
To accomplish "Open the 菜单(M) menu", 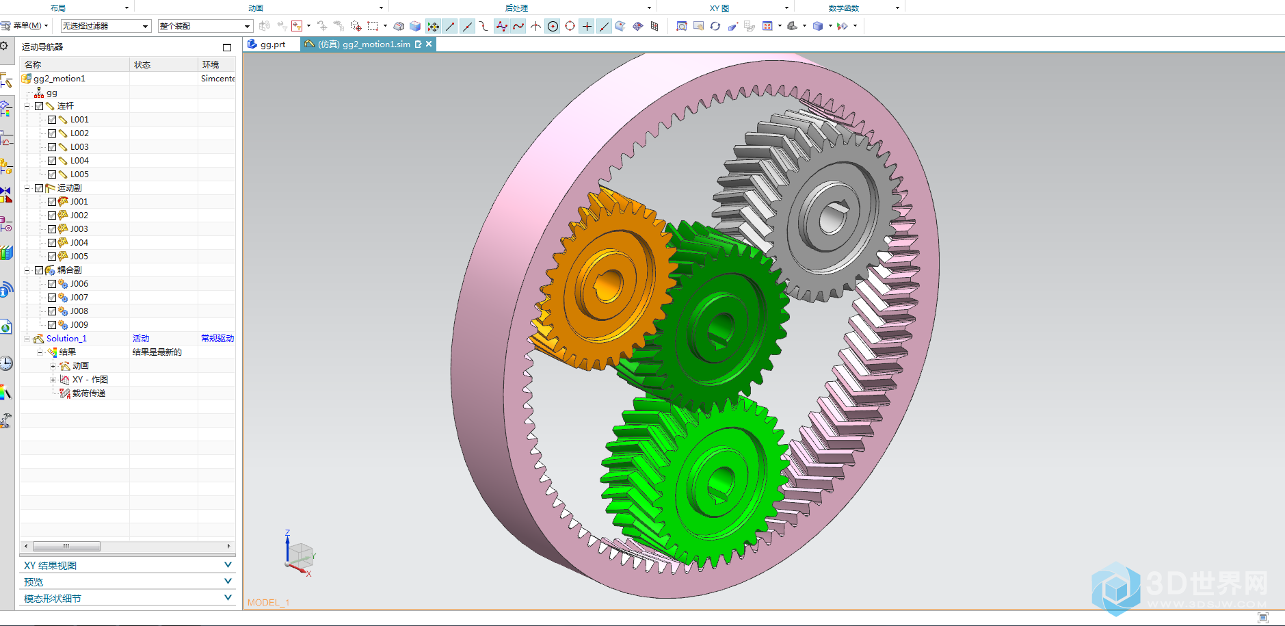I will pos(27,26).
